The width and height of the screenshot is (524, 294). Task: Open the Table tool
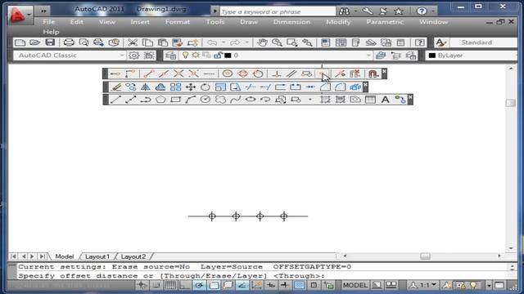[370, 100]
